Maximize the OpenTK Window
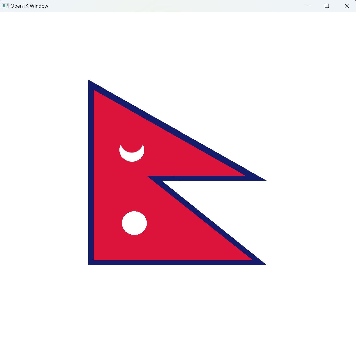Image resolution: width=356 pixels, height=348 pixels. (327, 6)
